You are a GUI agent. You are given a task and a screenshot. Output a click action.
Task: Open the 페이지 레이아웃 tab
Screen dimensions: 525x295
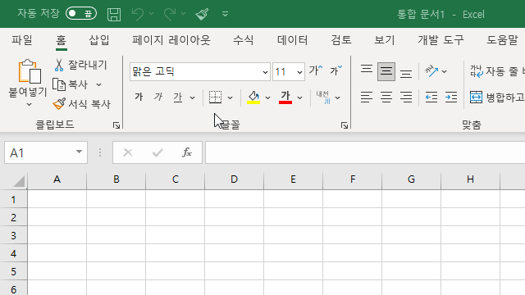[171, 40]
